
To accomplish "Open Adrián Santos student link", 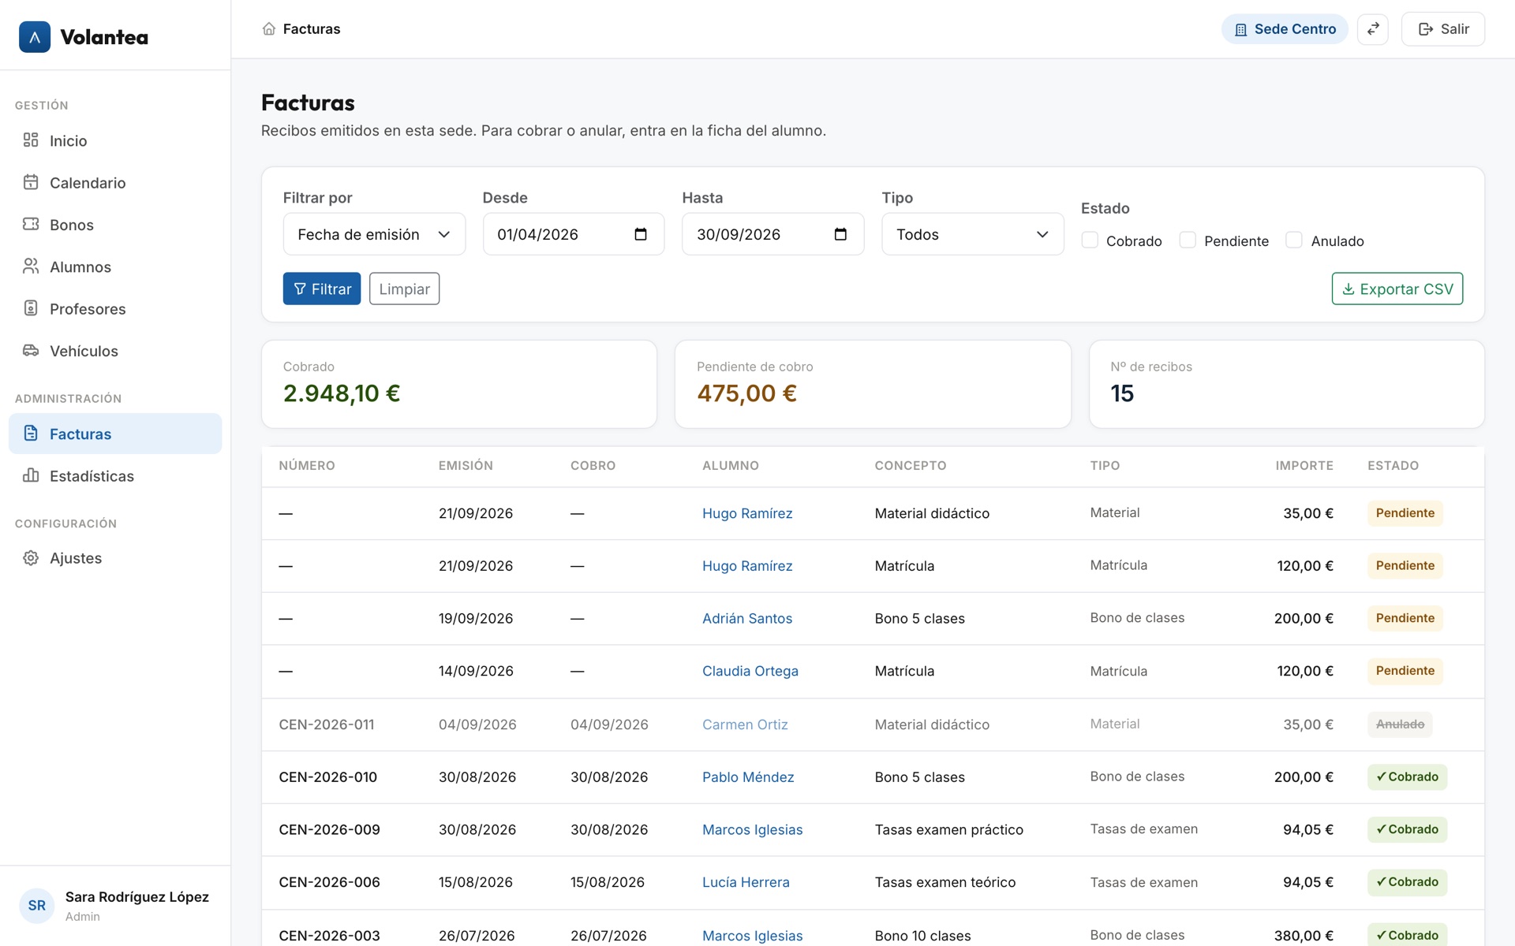I will [747, 619].
